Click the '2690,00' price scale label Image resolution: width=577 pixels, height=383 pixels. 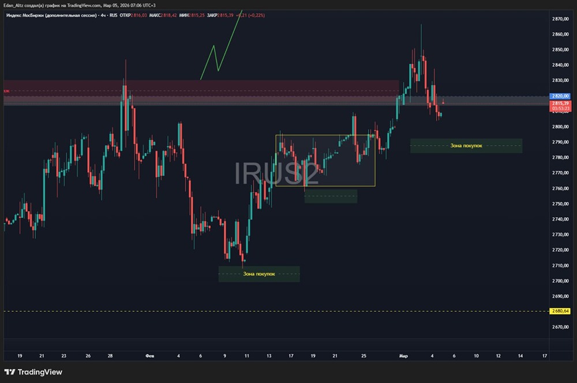coord(560,297)
